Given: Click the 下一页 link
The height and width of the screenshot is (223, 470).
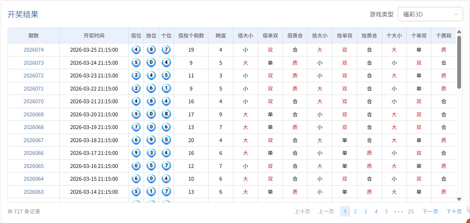Looking at the screenshot, I should click(430, 211).
